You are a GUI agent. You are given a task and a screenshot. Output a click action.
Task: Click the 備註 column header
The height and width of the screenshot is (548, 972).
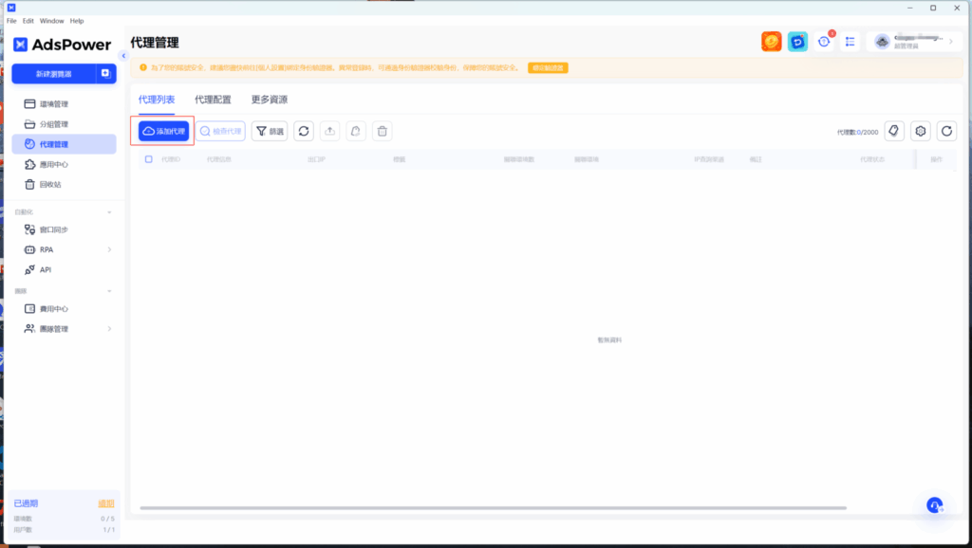(755, 159)
